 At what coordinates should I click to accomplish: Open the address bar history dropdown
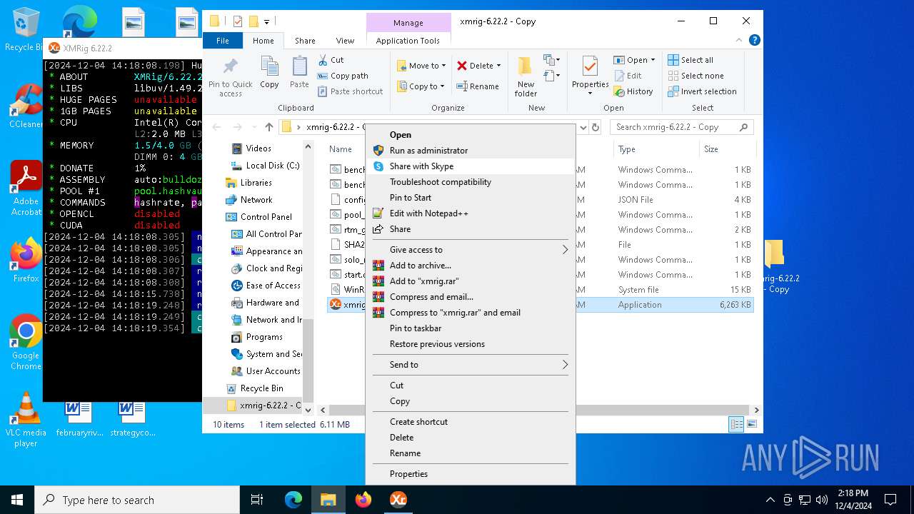tap(583, 127)
